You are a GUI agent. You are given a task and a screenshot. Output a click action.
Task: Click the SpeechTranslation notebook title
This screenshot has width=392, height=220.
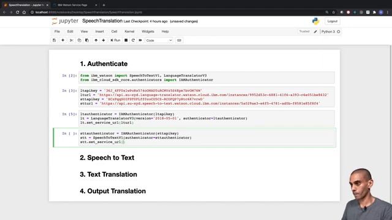[102, 21]
